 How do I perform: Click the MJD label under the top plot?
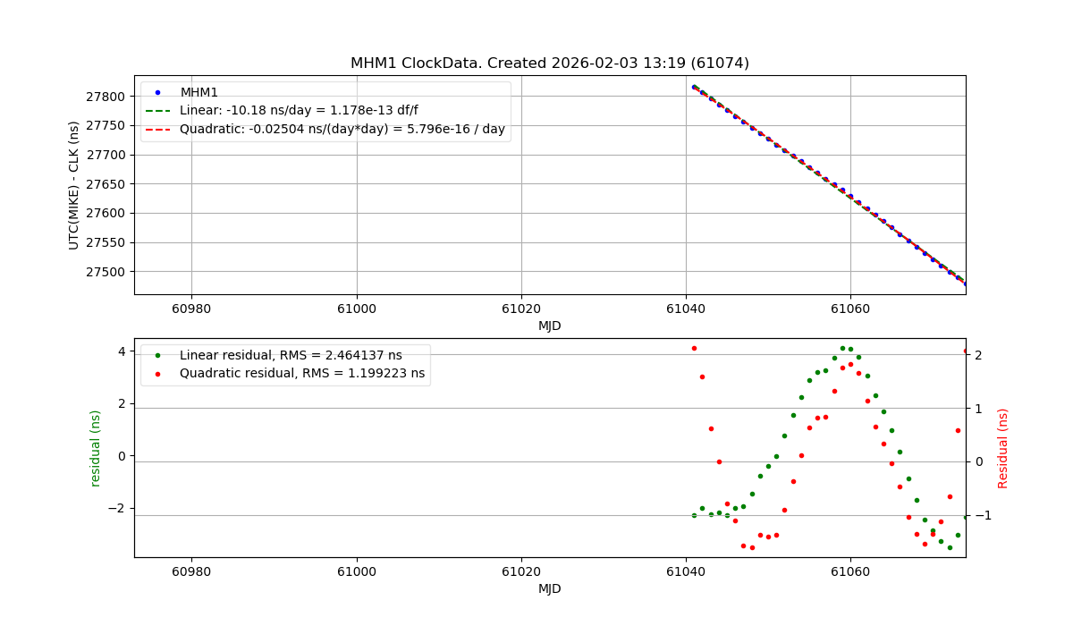click(x=549, y=326)
